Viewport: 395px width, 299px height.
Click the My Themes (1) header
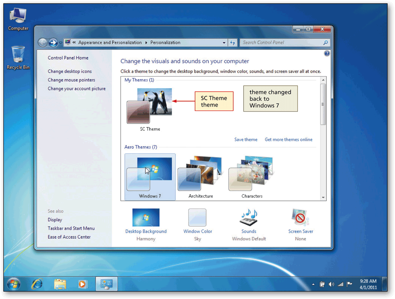click(139, 80)
